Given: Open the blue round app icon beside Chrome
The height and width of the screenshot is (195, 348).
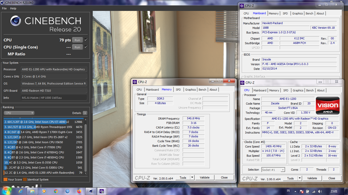Looking at the screenshot, I should click(68, 191).
